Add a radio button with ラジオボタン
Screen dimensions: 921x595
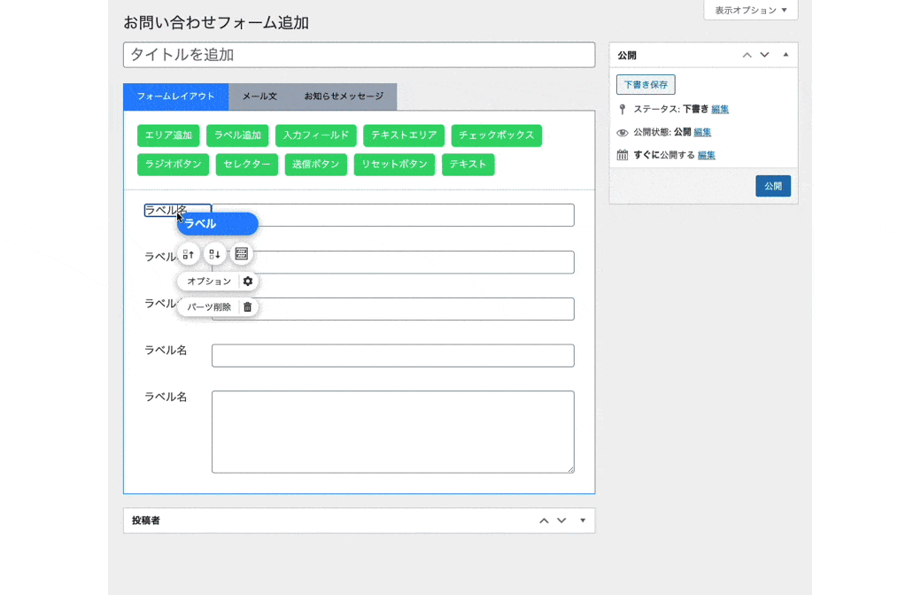pos(174,165)
